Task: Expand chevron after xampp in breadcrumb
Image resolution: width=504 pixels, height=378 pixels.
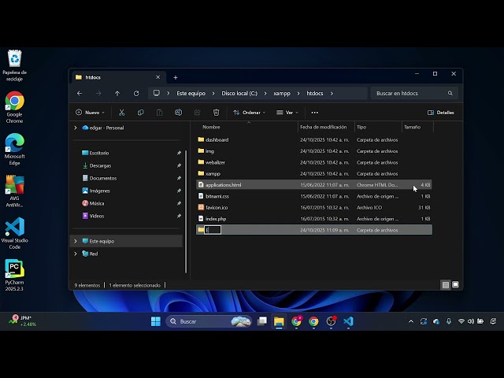Action: [x=298, y=93]
